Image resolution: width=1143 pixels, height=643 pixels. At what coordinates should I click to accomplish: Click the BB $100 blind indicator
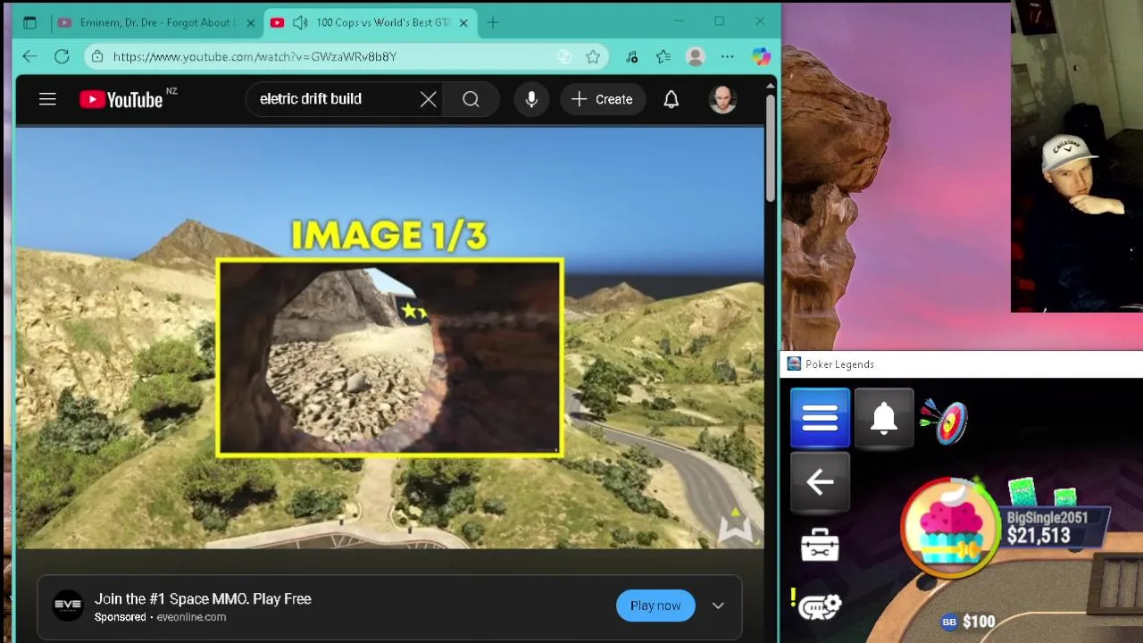(968, 622)
